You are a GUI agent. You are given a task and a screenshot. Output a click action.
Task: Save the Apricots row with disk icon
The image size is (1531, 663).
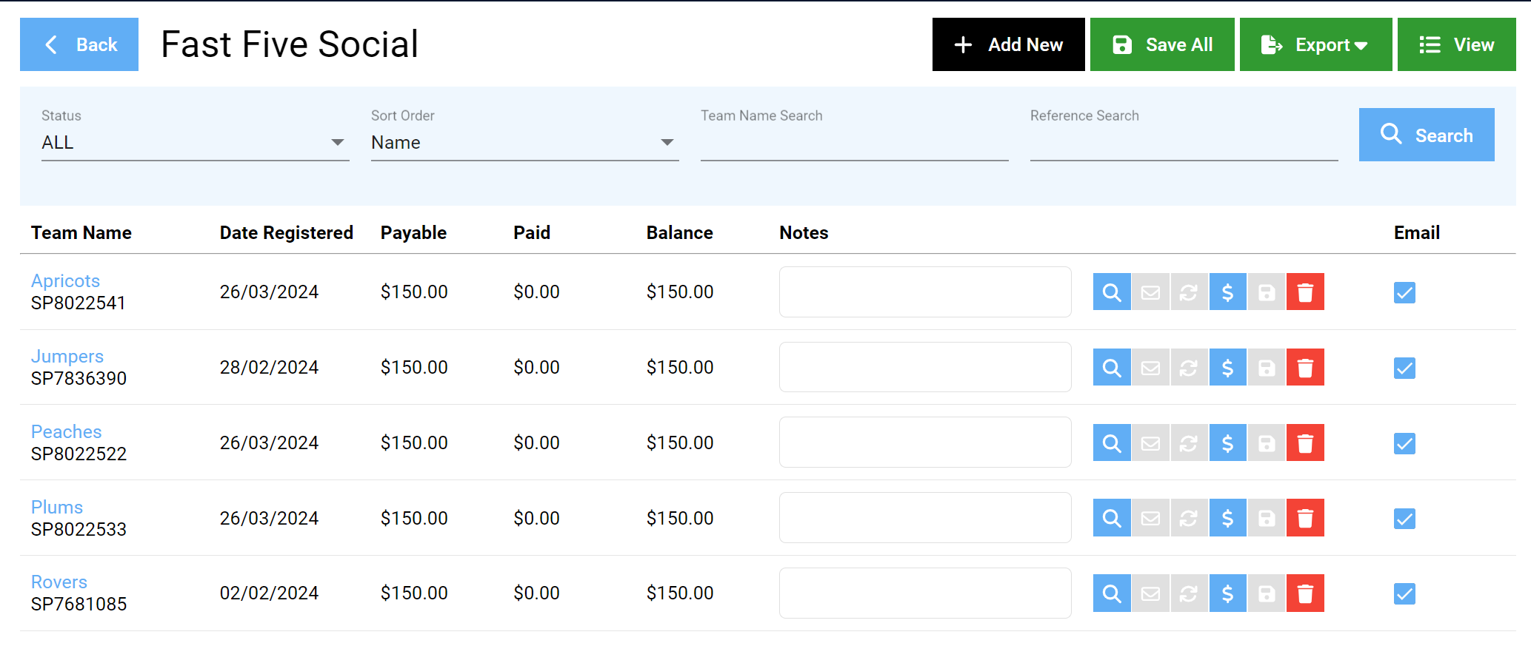[x=1267, y=292]
